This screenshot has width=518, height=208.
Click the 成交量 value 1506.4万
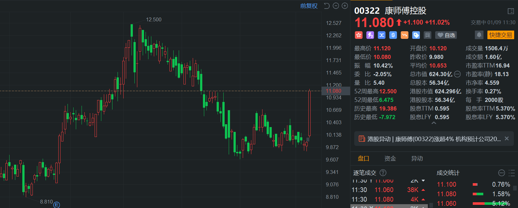496,48
